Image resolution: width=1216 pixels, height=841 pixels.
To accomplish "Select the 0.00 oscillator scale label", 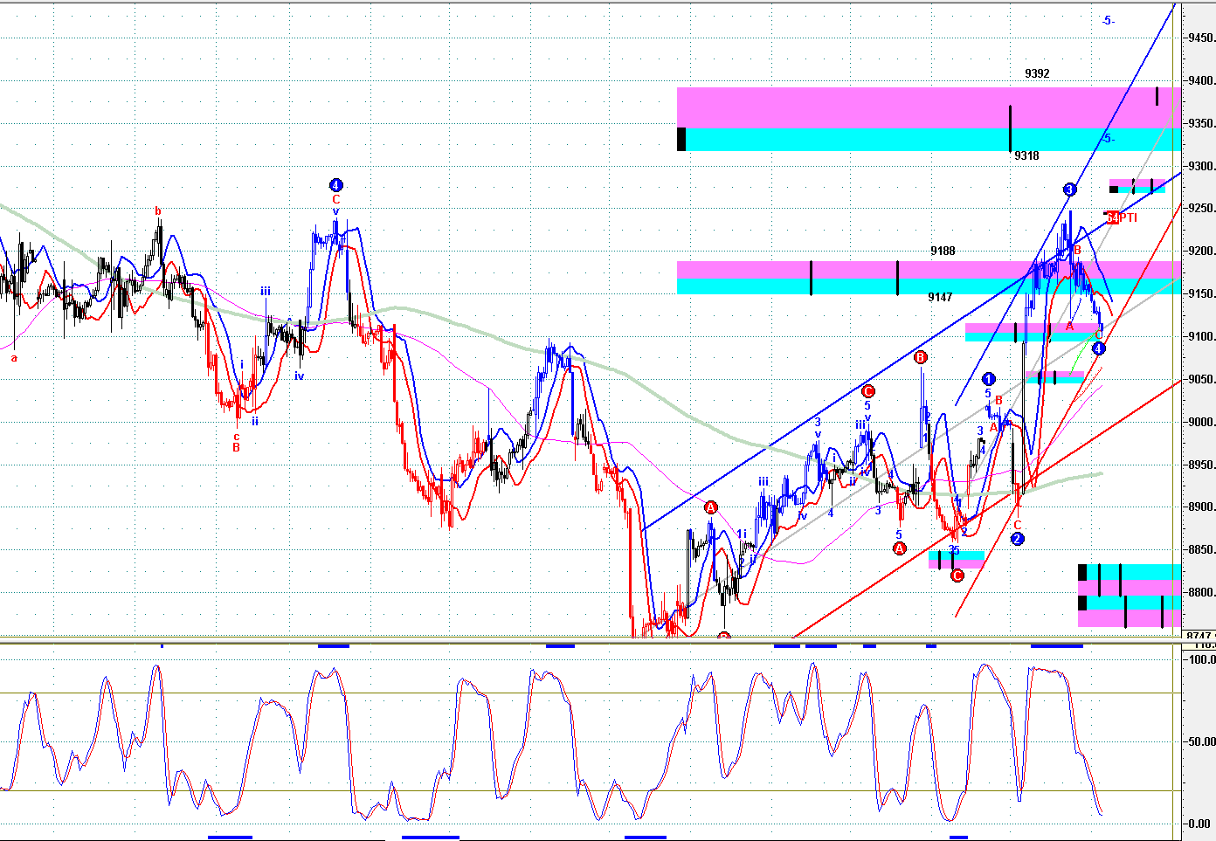I will [x=1201, y=824].
